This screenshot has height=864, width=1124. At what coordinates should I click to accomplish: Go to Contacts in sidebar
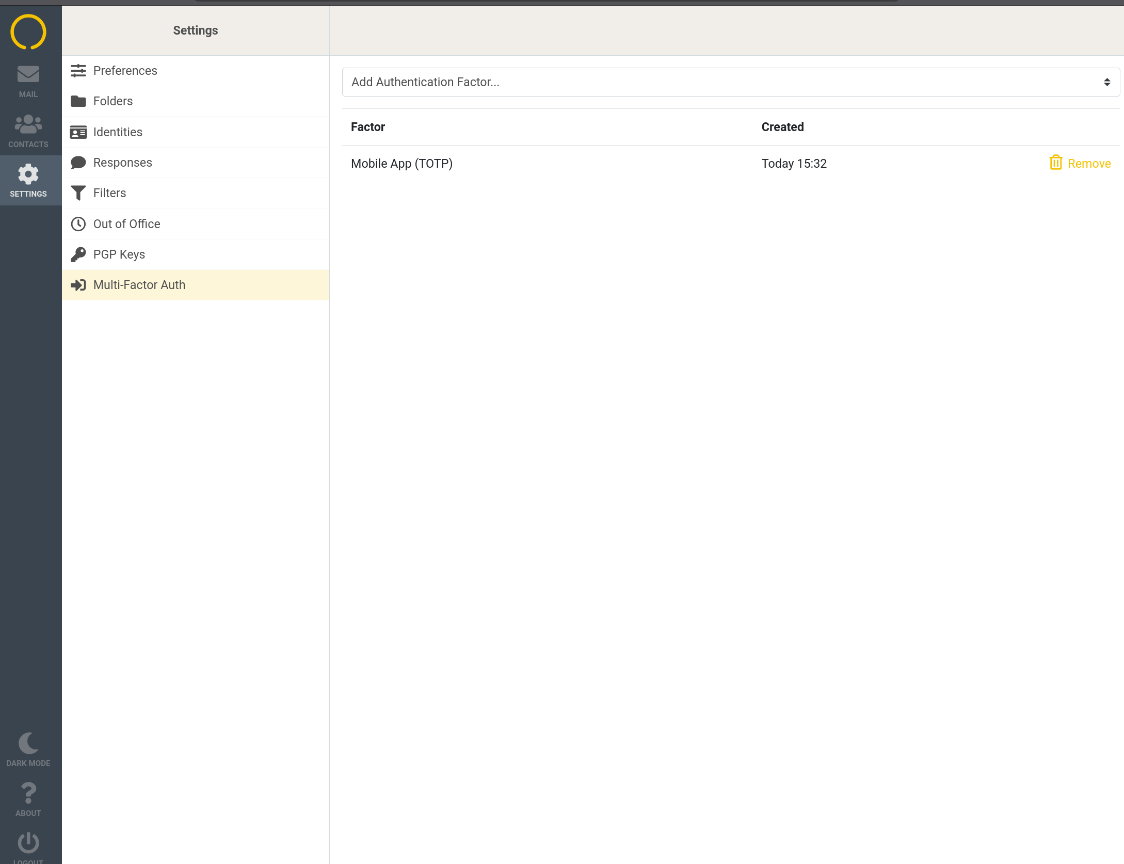click(x=28, y=131)
